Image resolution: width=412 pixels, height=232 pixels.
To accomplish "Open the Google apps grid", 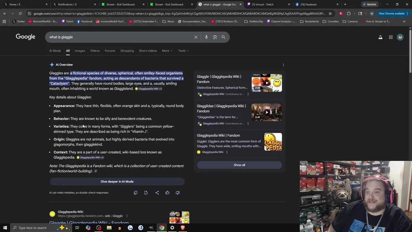I will (391, 37).
